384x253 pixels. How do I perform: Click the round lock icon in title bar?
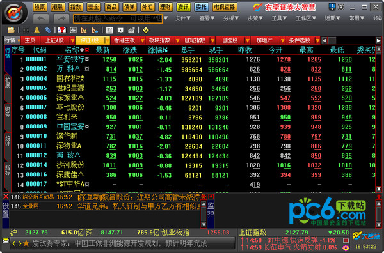click(341, 7)
